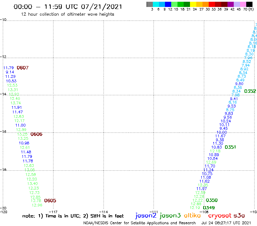The image size is (257, 226).
Task: Click wave height value 12.96
Action: click(x=37, y=205)
